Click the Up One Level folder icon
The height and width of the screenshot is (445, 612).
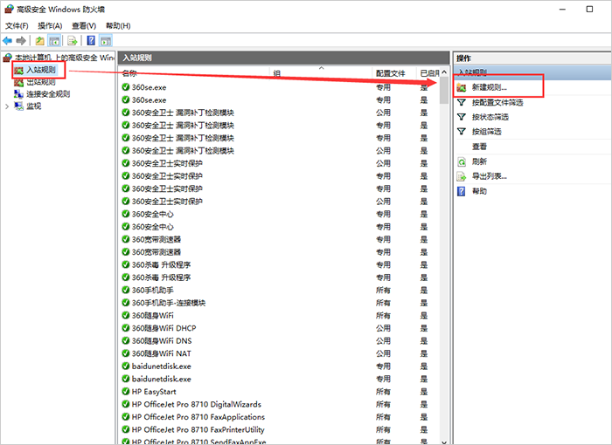pos(40,40)
